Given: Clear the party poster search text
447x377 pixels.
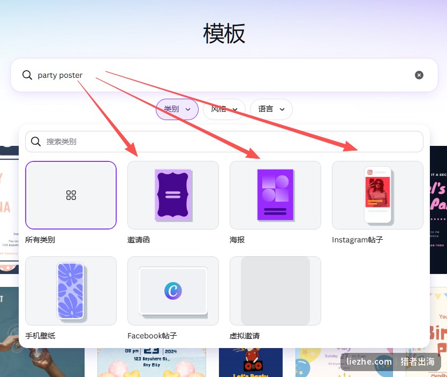Looking at the screenshot, I should 419,75.
